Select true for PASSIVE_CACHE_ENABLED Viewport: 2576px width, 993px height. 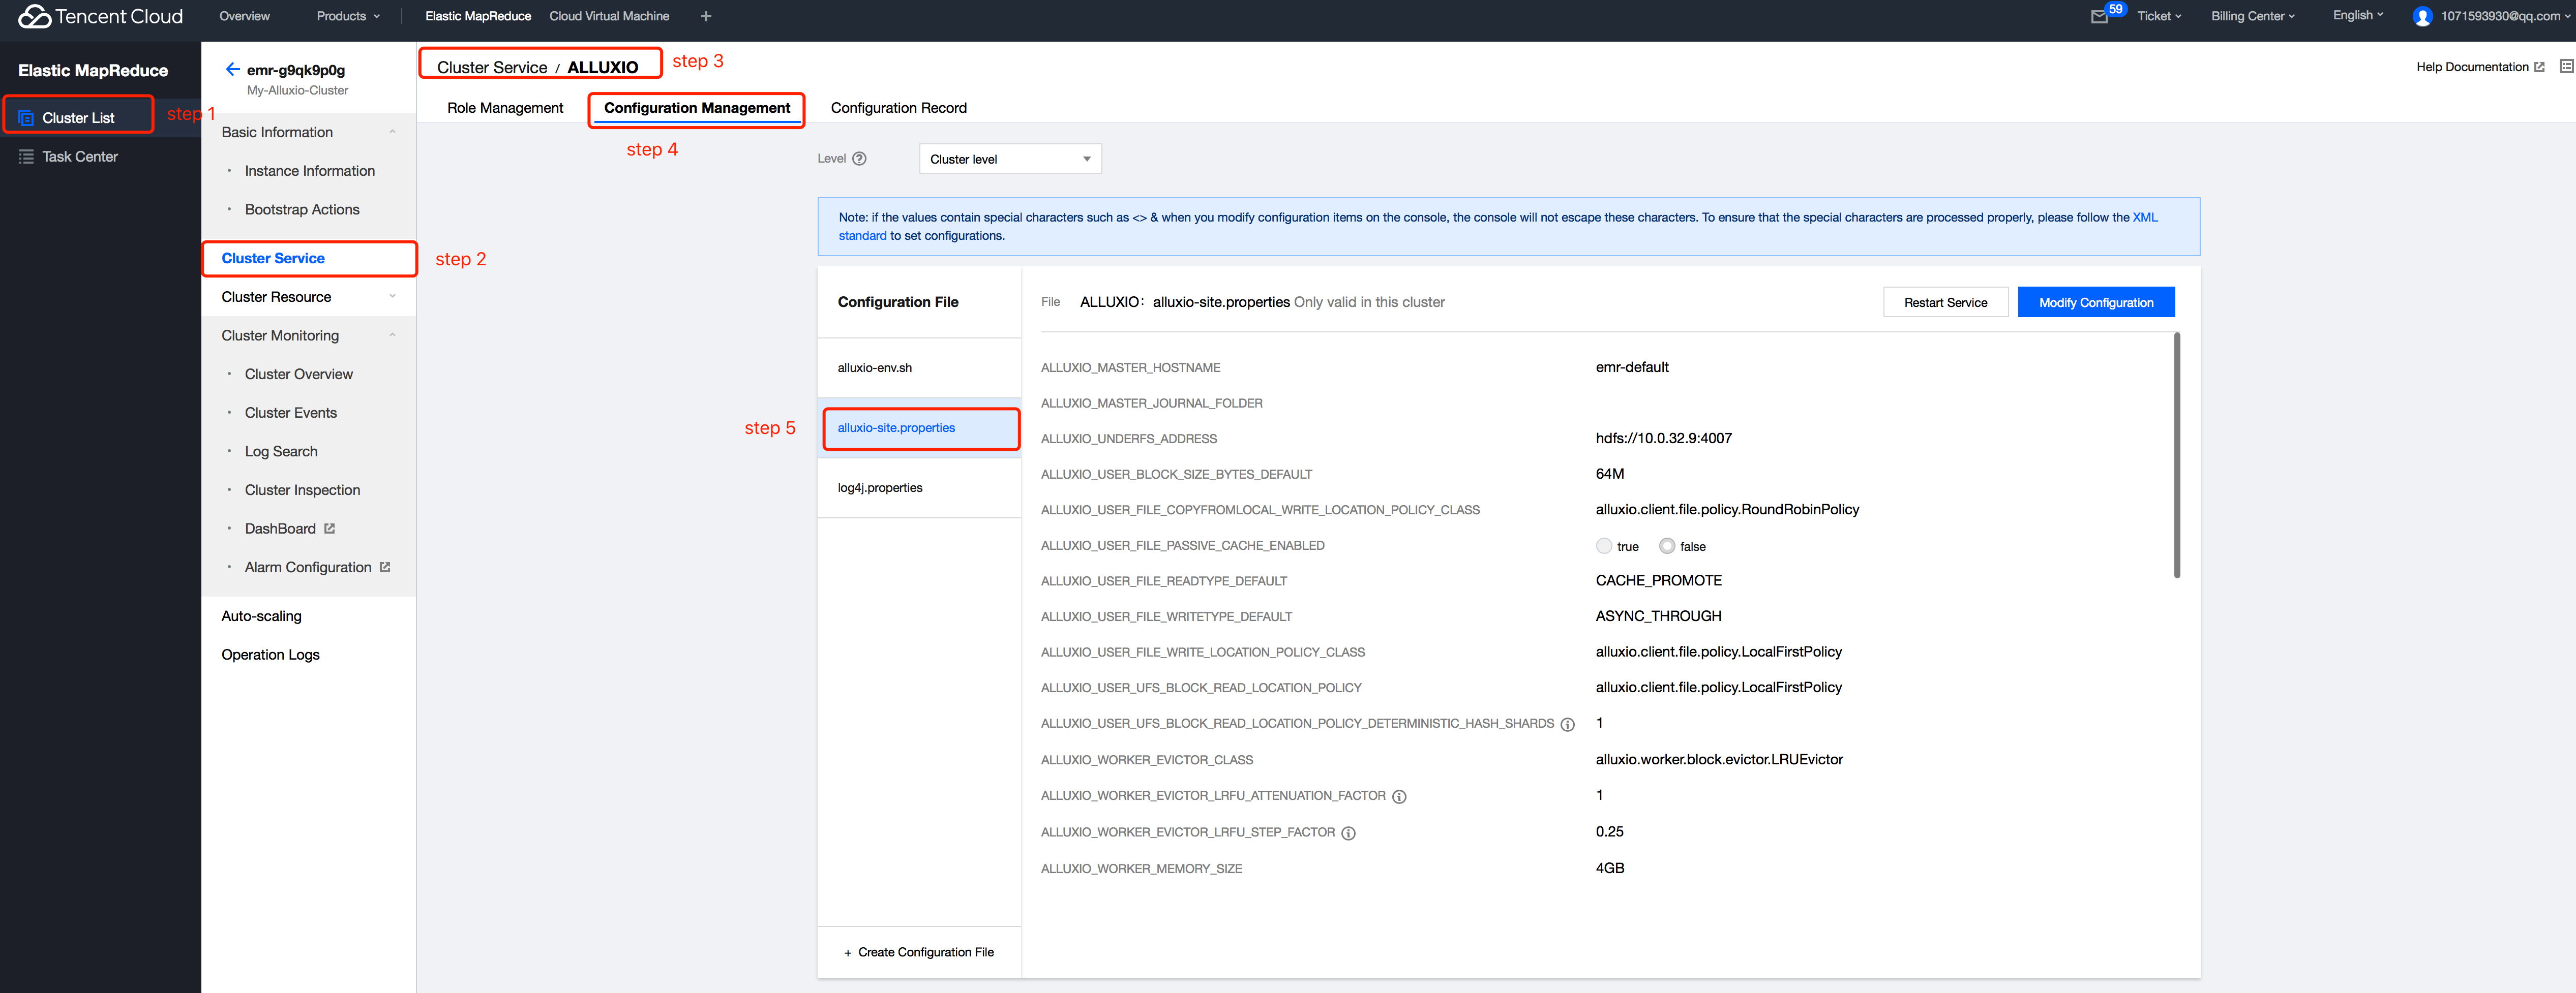click(1604, 546)
